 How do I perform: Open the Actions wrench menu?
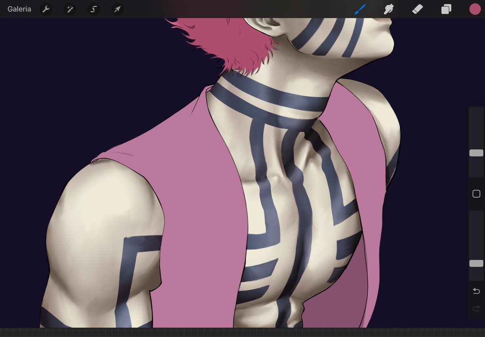[46, 9]
